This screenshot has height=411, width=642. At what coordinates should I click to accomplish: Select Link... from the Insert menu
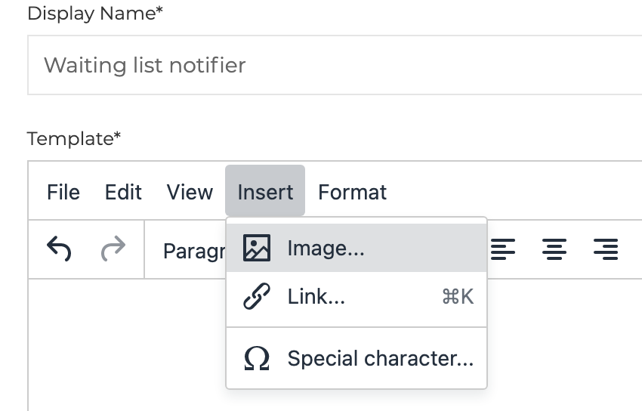pyautogui.click(x=316, y=297)
